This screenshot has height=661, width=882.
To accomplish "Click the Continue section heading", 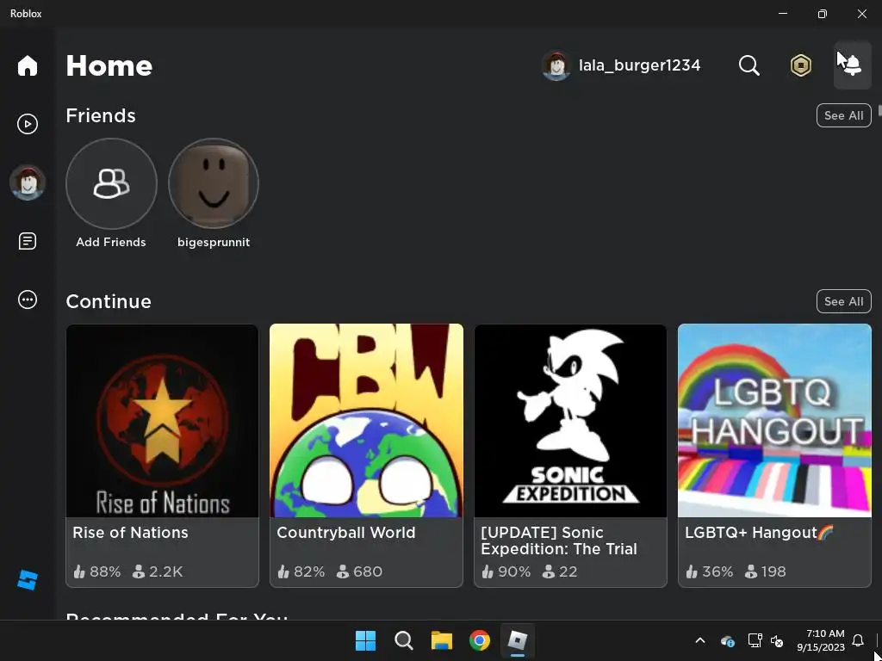I will click(109, 301).
